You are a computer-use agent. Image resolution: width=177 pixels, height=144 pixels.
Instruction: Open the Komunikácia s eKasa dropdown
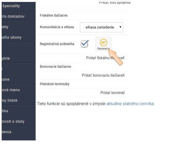coord(101,27)
